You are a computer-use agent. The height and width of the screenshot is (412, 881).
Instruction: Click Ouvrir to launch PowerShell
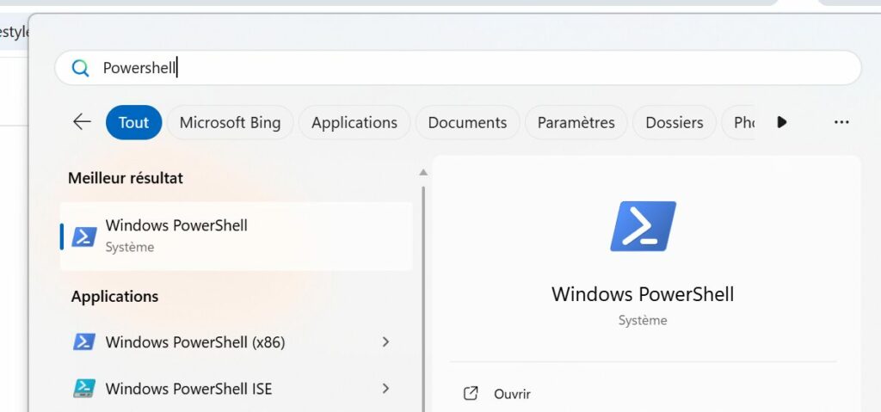(x=512, y=394)
